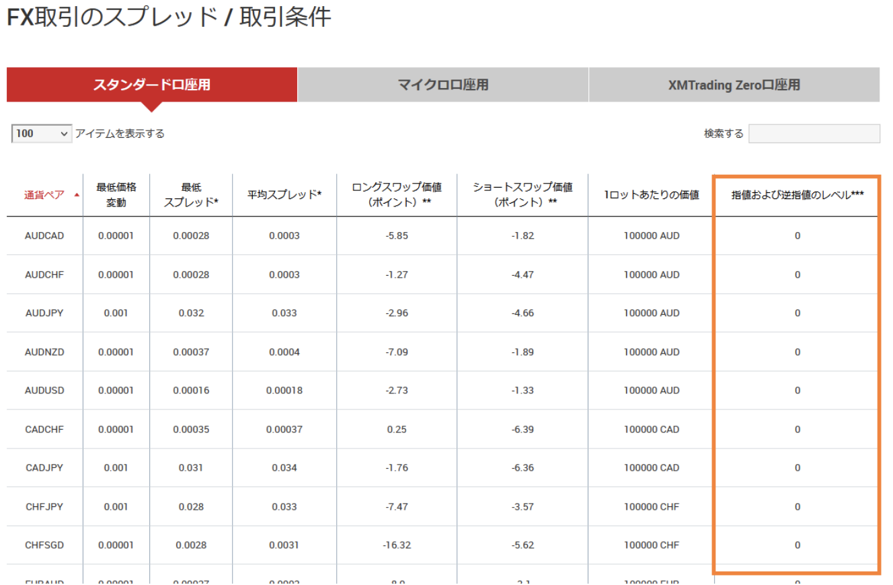Select the CHFSGD currency pair cell
The image size is (893, 585).
click(x=44, y=545)
